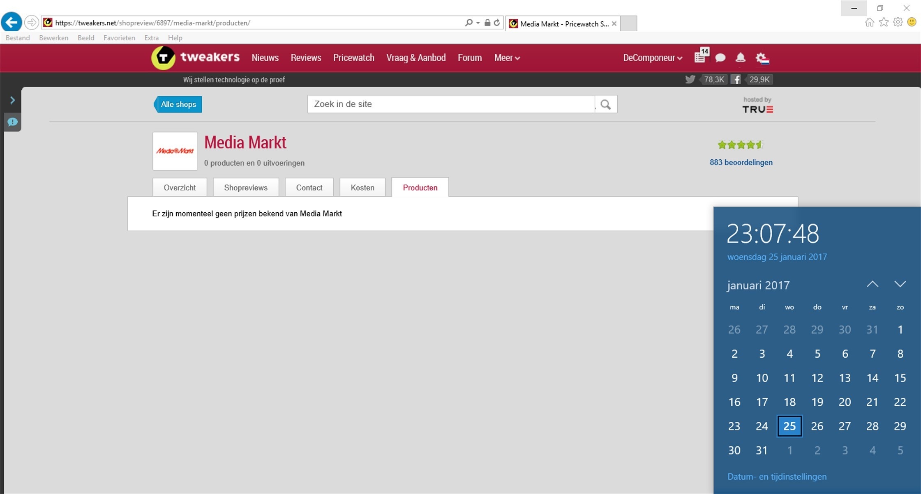Click the Media Markt shop logo

coord(175,151)
